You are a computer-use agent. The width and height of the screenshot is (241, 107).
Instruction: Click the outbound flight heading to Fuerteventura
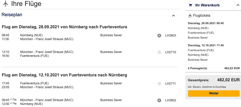pos(64,27)
